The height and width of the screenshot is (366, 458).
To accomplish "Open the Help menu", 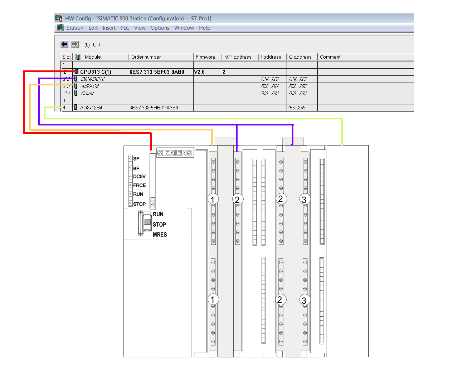I will (x=205, y=28).
